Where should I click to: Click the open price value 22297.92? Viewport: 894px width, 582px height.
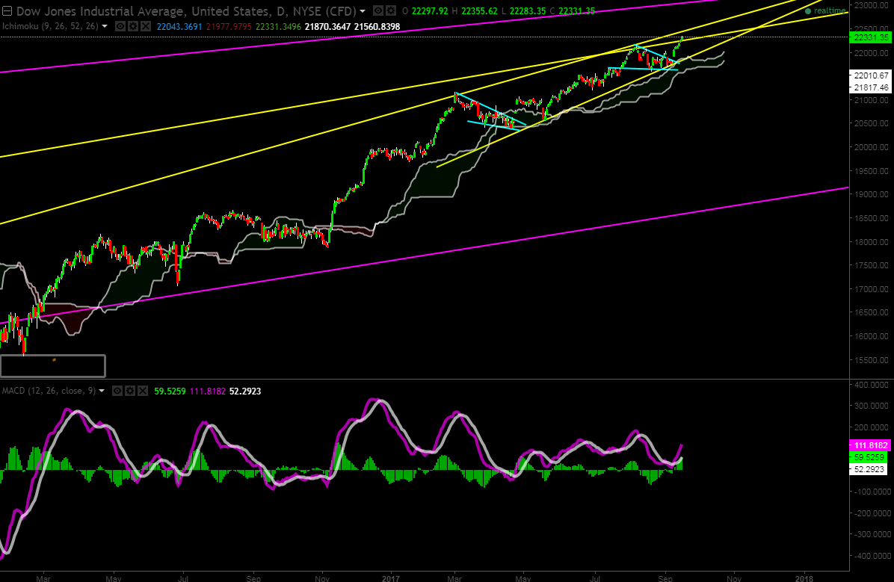[429, 10]
